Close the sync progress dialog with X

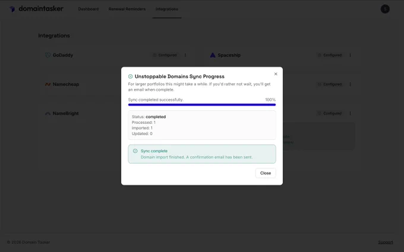point(276,74)
